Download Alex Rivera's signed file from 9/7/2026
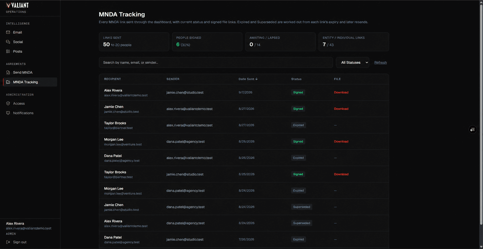Image resolution: width=483 pixels, height=249 pixels. (x=341, y=92)
